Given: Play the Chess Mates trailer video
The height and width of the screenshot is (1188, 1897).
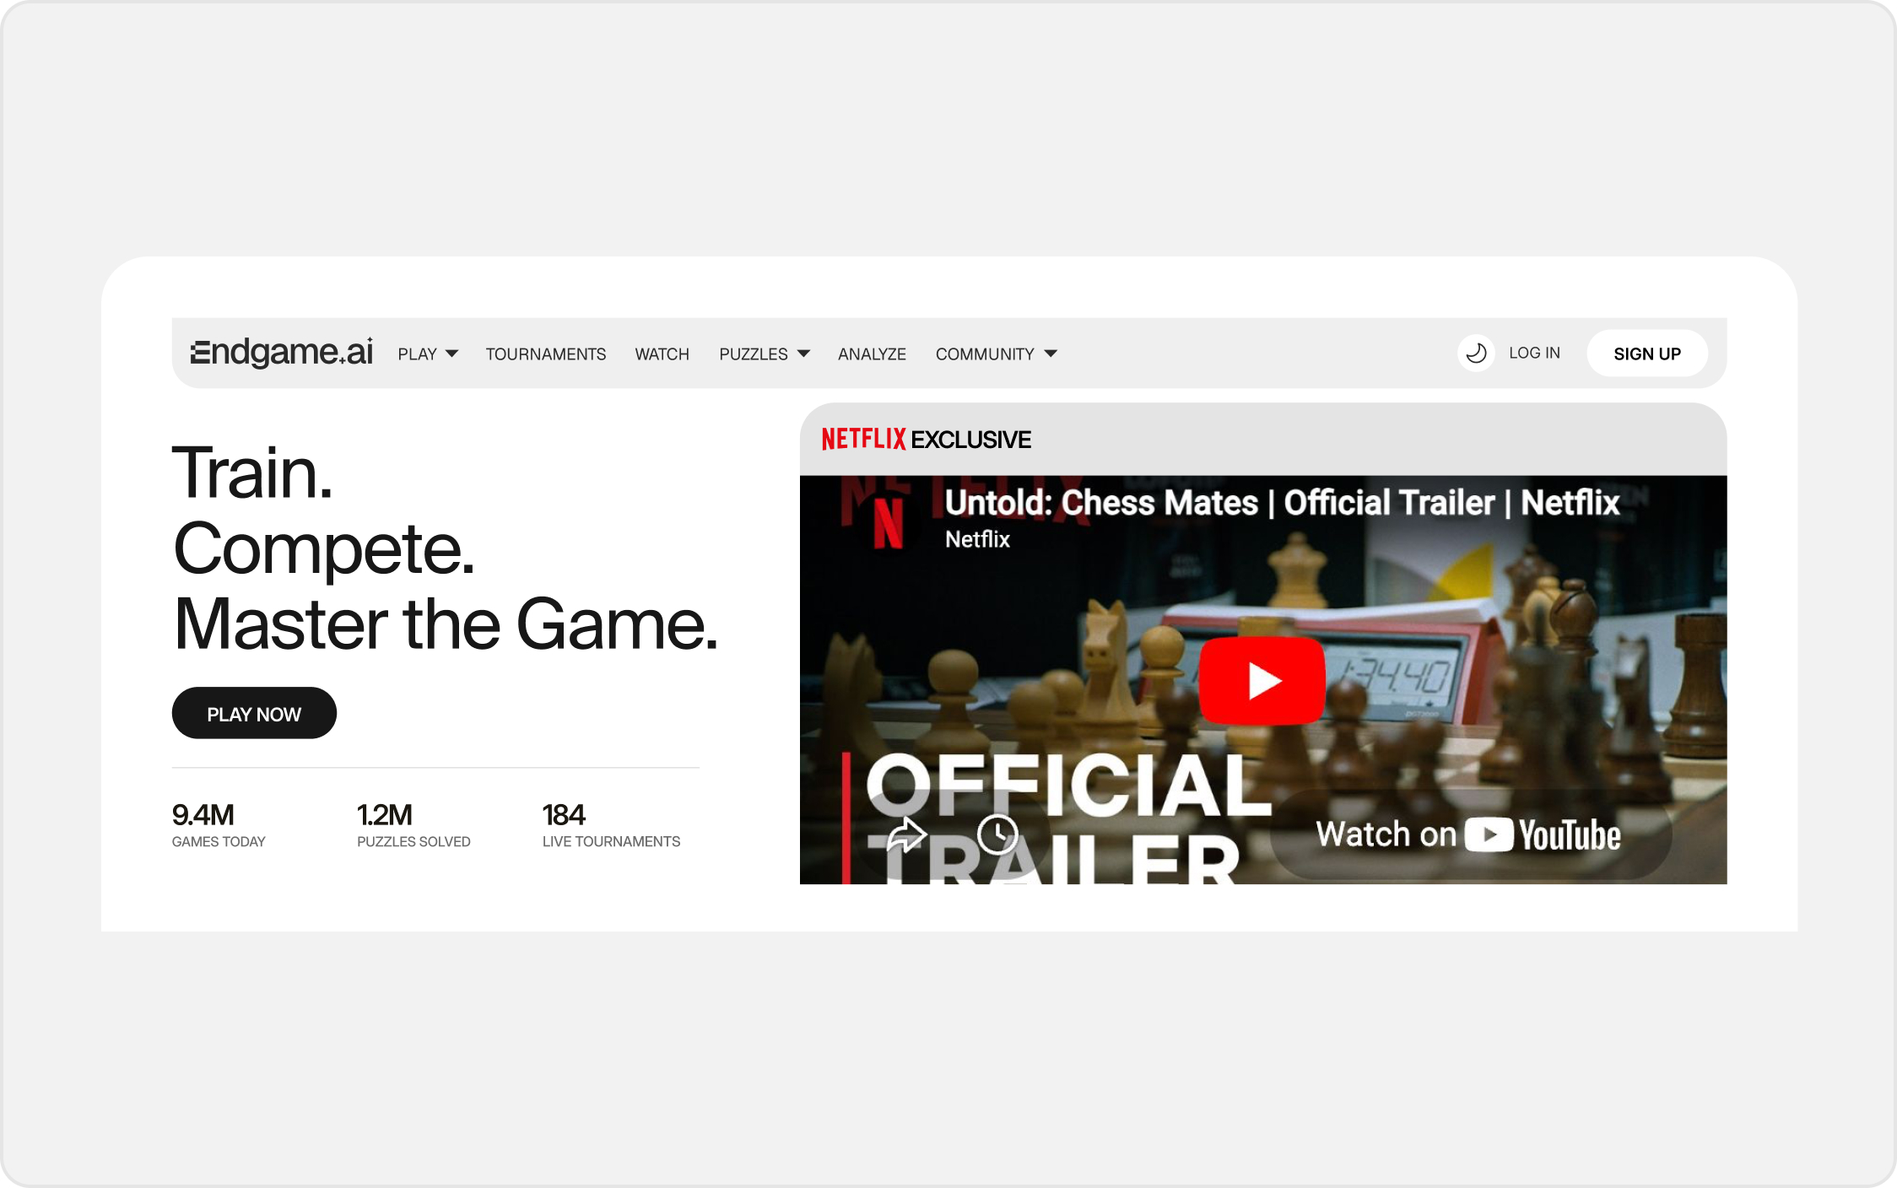Looking at the screenshot, I should [1262, 680].
